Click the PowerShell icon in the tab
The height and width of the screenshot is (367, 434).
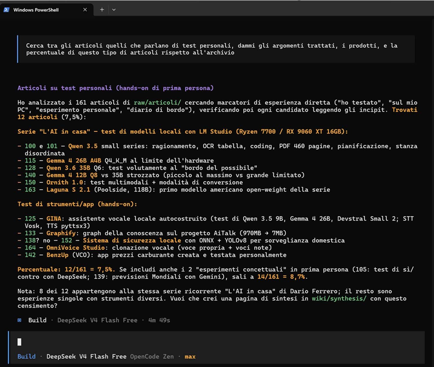coord(6,10)
